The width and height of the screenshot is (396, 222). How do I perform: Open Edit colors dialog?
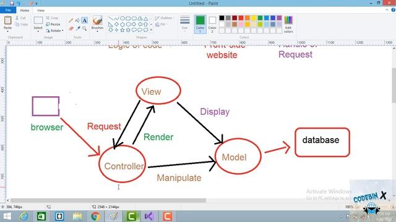(288, 24)
